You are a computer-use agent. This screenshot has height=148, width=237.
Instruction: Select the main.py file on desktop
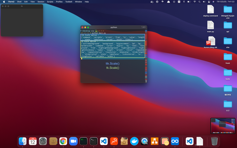click(211, 26)
